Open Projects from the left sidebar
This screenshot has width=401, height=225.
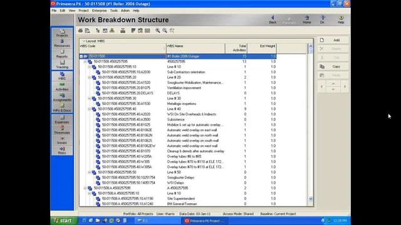coord(62,33)
